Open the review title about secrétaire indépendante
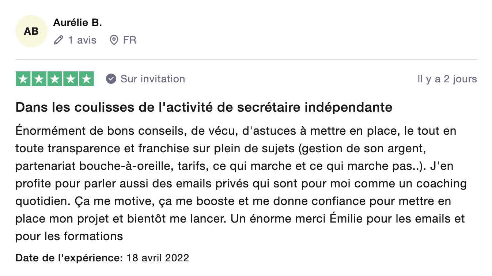 click(204, 108)
